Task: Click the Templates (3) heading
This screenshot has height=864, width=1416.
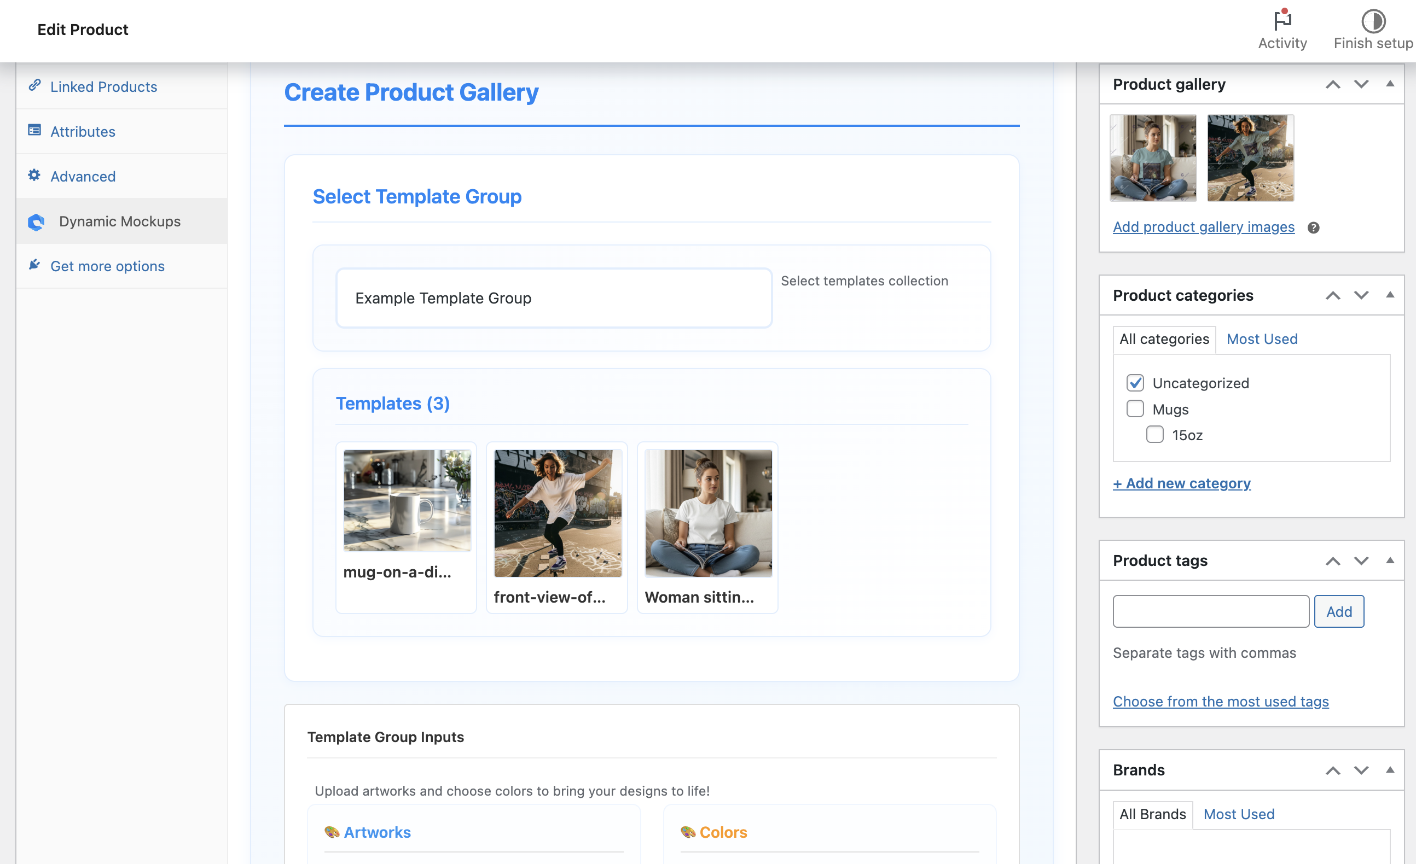Action: coord(392,404)
